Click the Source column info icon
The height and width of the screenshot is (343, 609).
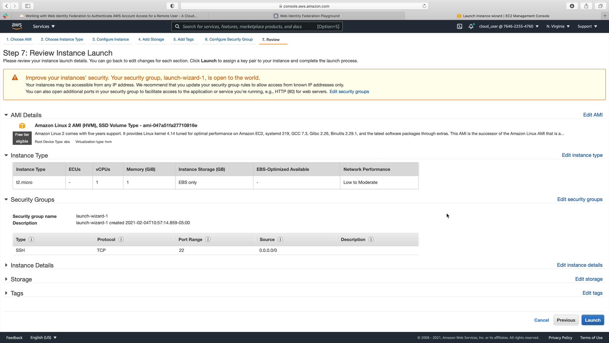[280, 239]
